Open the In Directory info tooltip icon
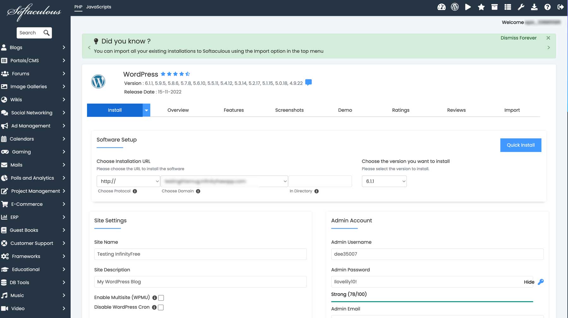The image size is (568, 318). coord(317,191)
